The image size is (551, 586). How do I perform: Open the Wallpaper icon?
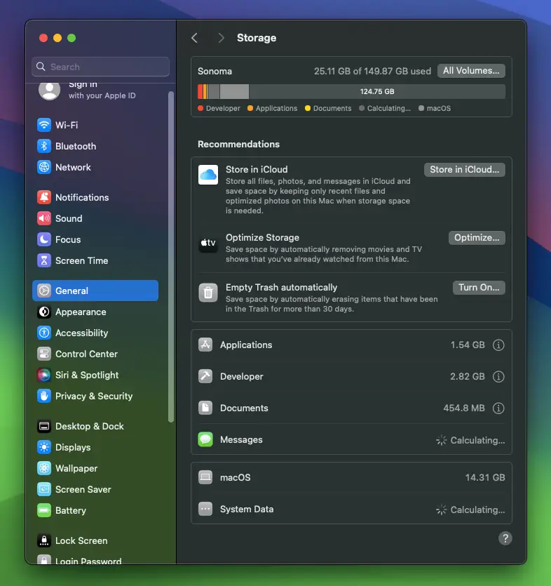pos(44,468)
